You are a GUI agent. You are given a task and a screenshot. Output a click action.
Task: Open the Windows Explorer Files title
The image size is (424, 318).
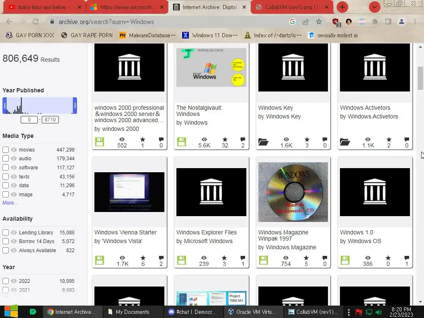(x=206, y=232)
